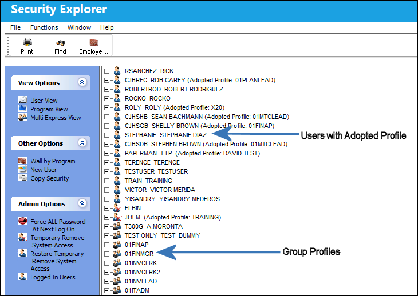Open the Window menu

(79, 27)
